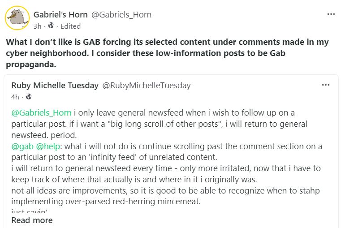341x228 pixels.
Task: Click the cut-off 'just sayin'' line
Action: pyautogui.click(x=30, y=211)
